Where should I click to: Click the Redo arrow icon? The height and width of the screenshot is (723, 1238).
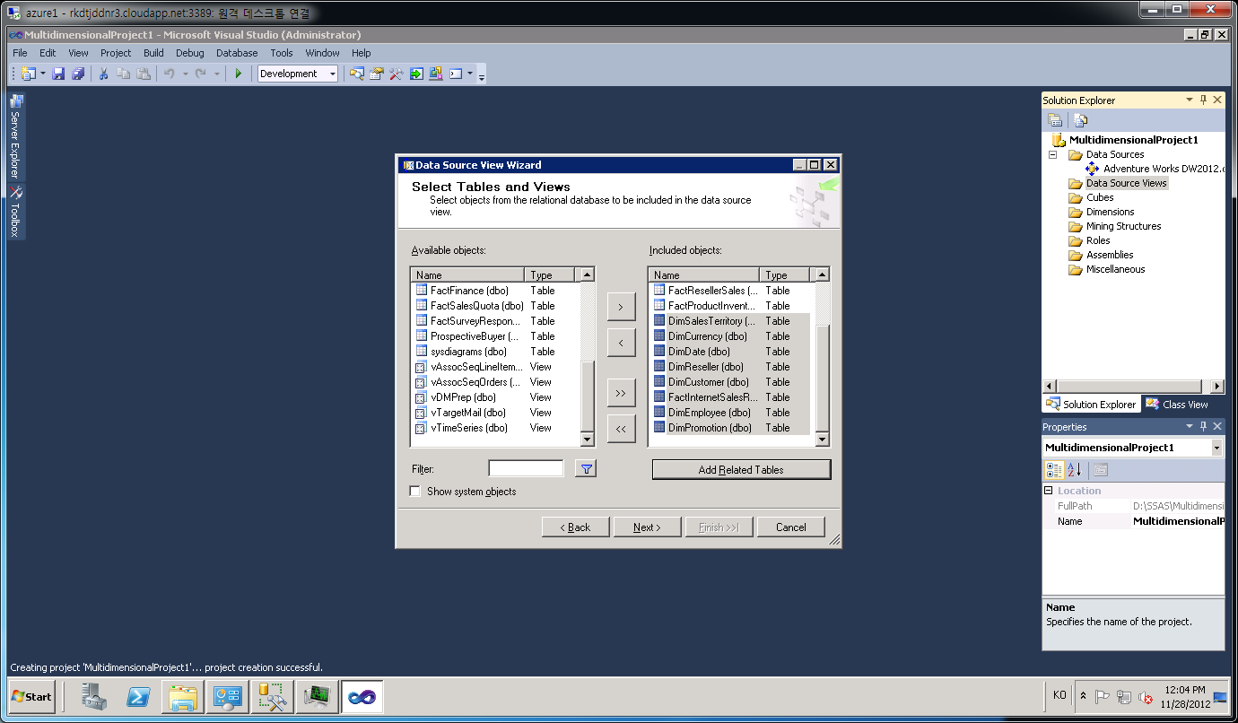(x=201, y=74)
